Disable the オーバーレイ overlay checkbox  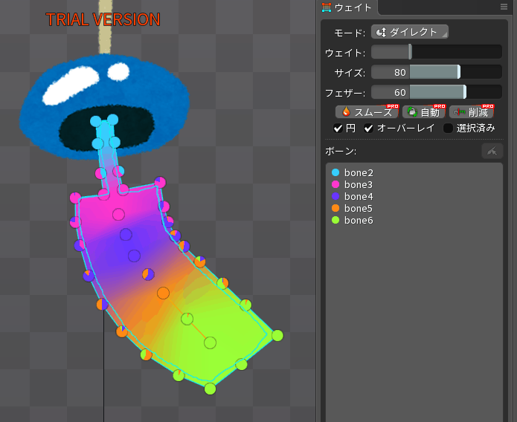369,128
